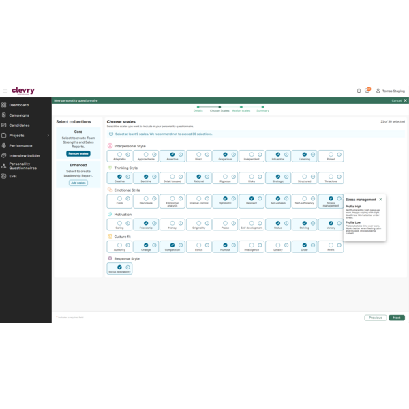Show info for the Detail-focused scale
Screen dimensions: 409x409
click(x=181, y=177)
